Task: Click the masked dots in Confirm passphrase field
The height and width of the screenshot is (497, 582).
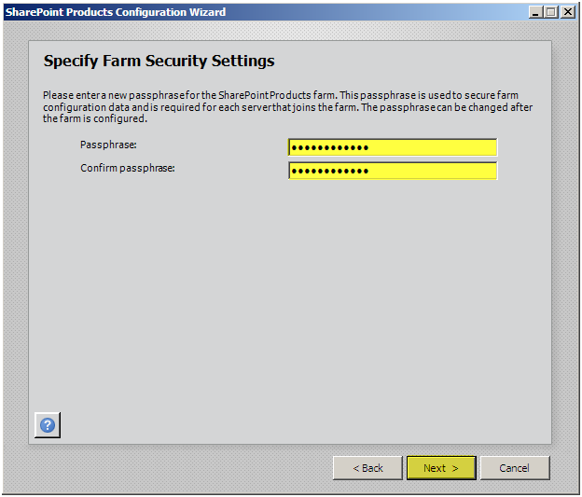Action: click(329, 172)
